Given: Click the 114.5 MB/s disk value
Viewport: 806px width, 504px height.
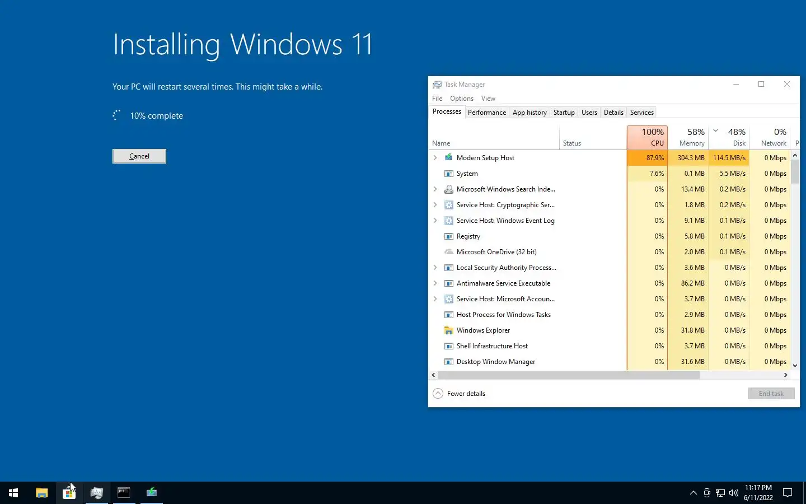Looking at the screenshot, I should point(729,158).
